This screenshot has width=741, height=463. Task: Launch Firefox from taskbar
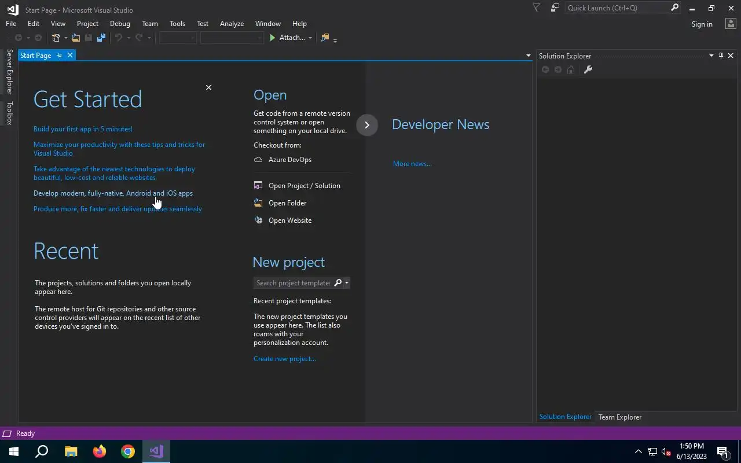tap(99, 451)
